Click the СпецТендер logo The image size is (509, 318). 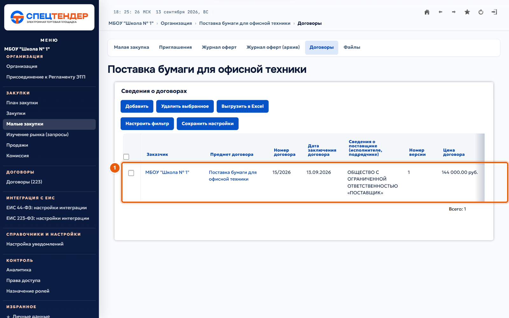(x=49, y=17)
